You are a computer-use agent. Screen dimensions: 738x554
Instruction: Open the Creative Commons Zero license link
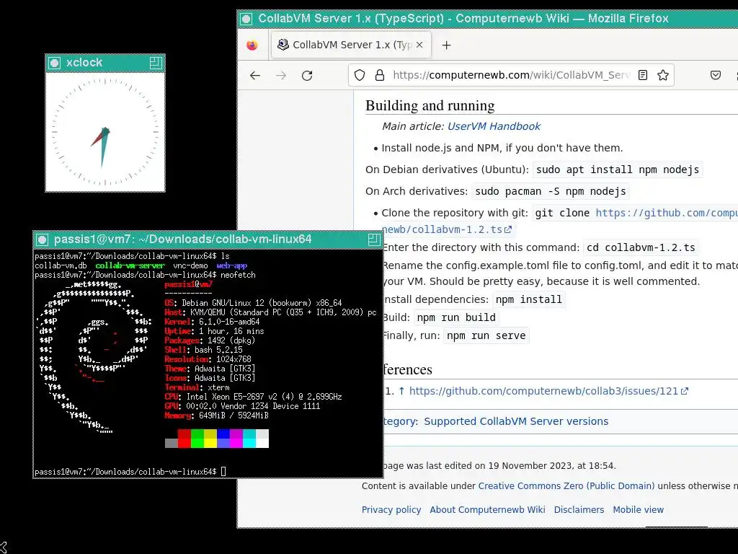tap(566, 485)
